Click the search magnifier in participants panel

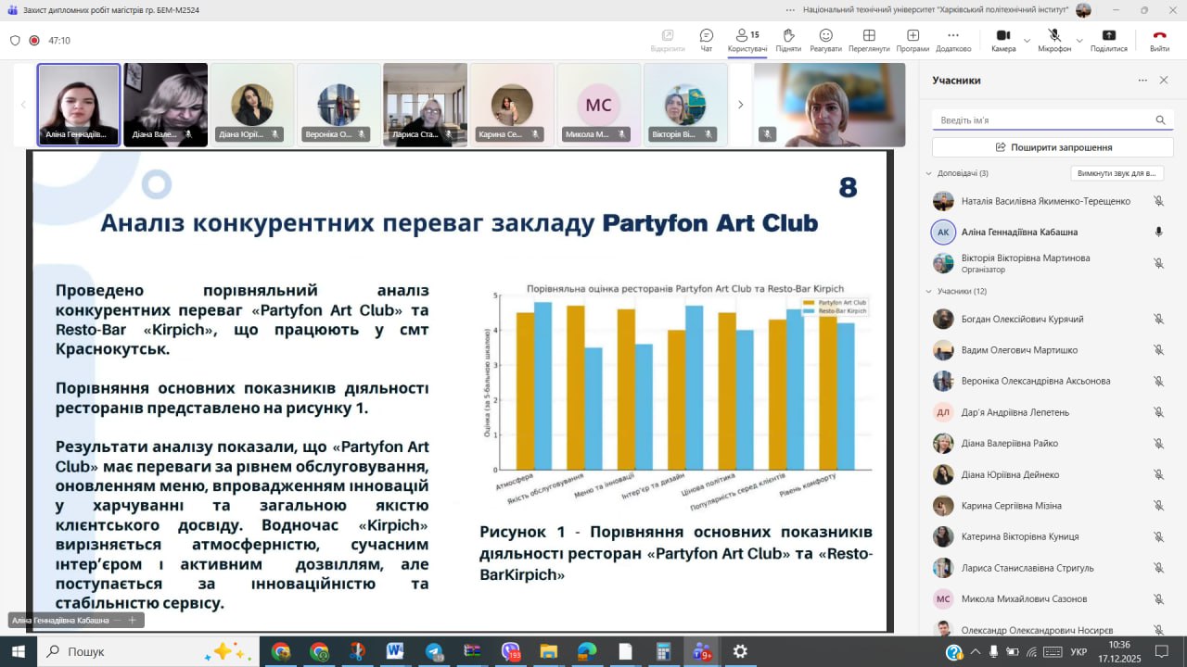(x=1160, y=120)
